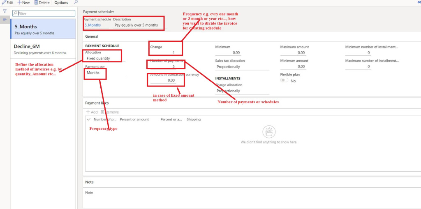Open the Charge allocation dropdown
The width and height of the screenshot is (421, 209).
point(242,91)
